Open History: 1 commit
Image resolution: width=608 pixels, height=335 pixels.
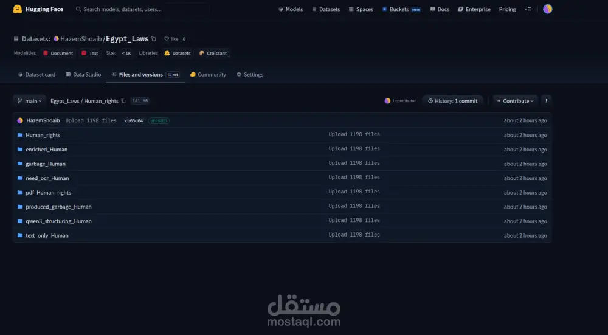click(452, 101)
